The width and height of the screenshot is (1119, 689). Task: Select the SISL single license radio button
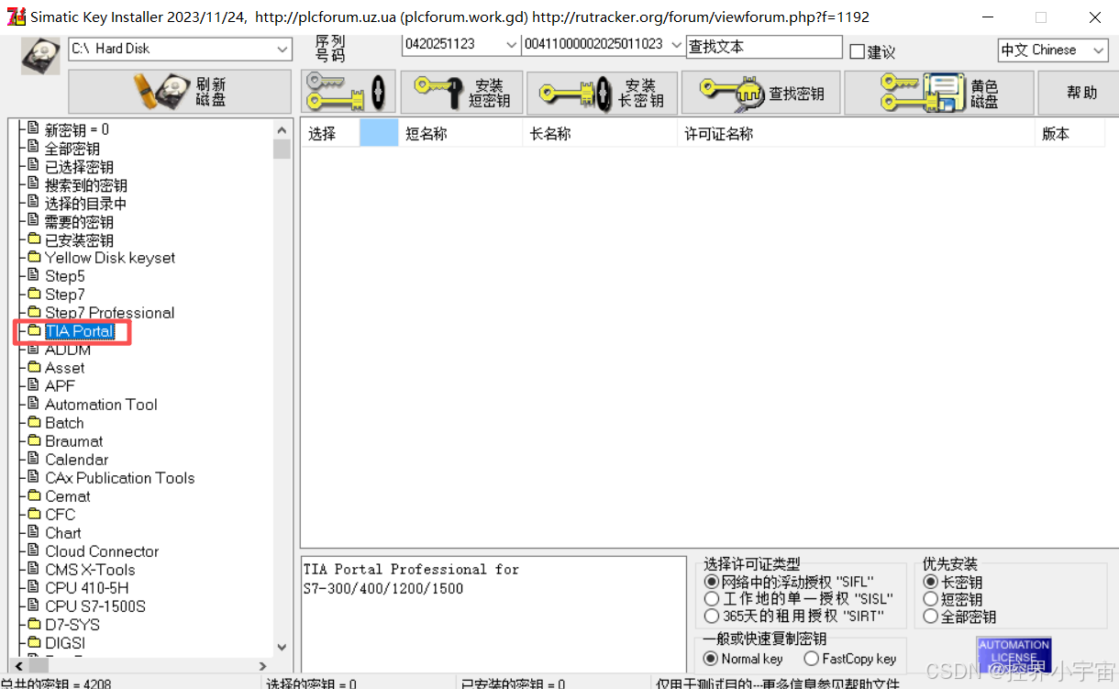(712, 599)
